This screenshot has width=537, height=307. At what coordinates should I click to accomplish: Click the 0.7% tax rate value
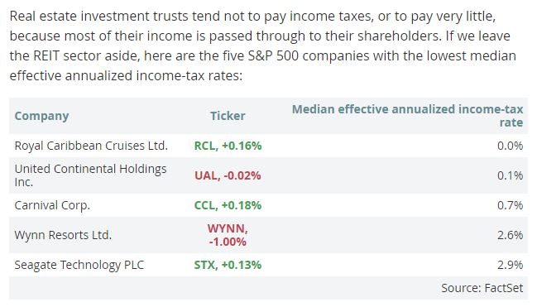tap(510, 205)
